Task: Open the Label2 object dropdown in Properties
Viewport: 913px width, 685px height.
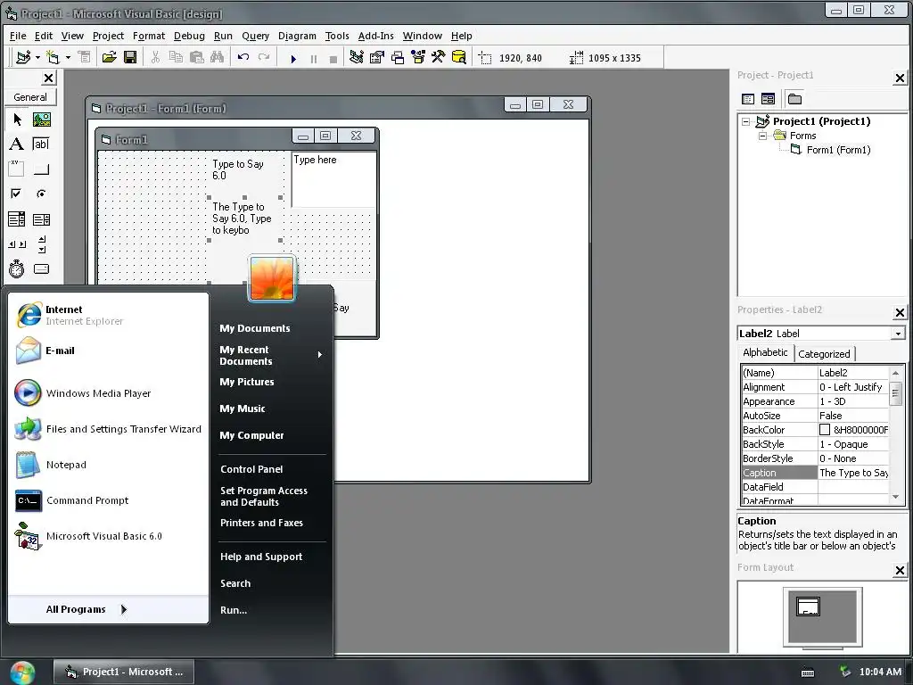Action: click(x=898, y=334)
